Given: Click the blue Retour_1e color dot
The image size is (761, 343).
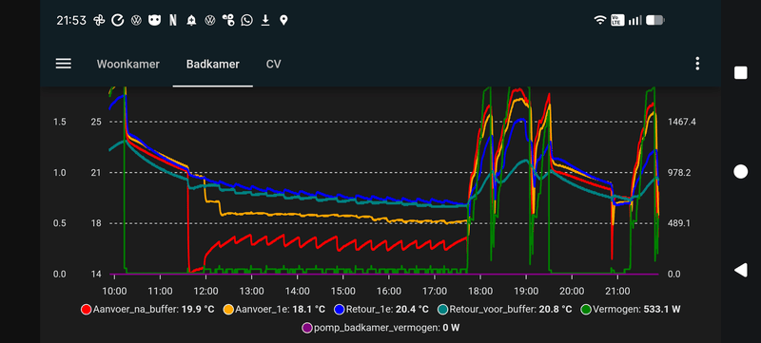Looking at the screenshot, I should point(340,310).
